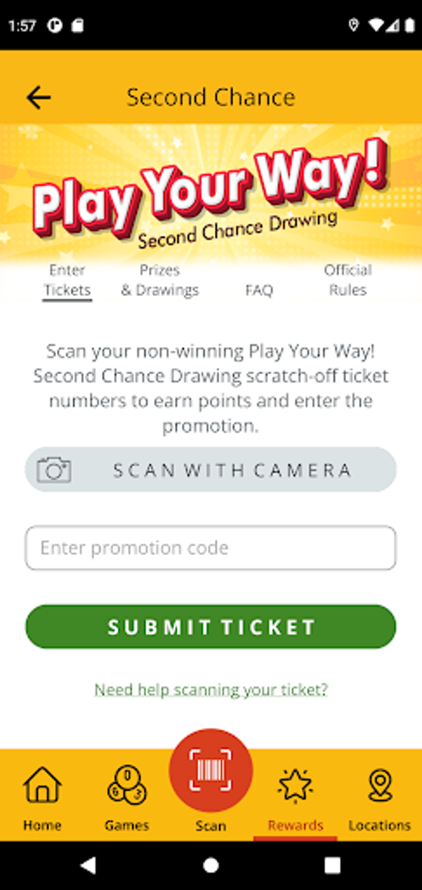The height and width of the screenshot is (890, 422).
Task: Open the Home tab icon
Action: (42, 784)
